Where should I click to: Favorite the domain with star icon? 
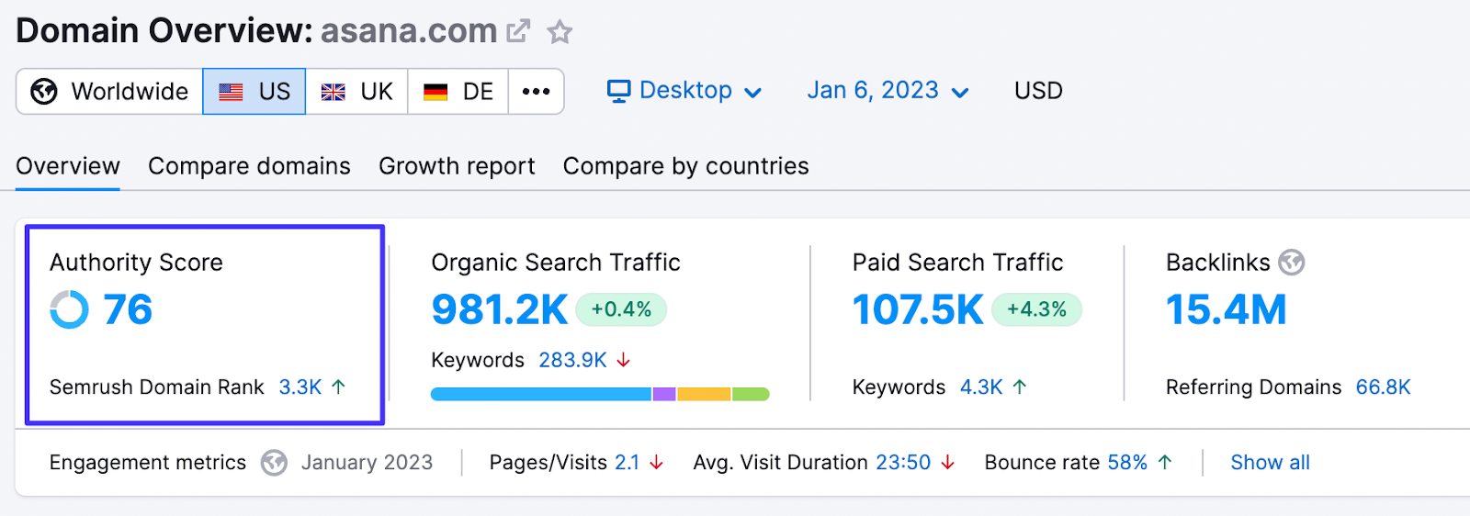click(560, 32)
